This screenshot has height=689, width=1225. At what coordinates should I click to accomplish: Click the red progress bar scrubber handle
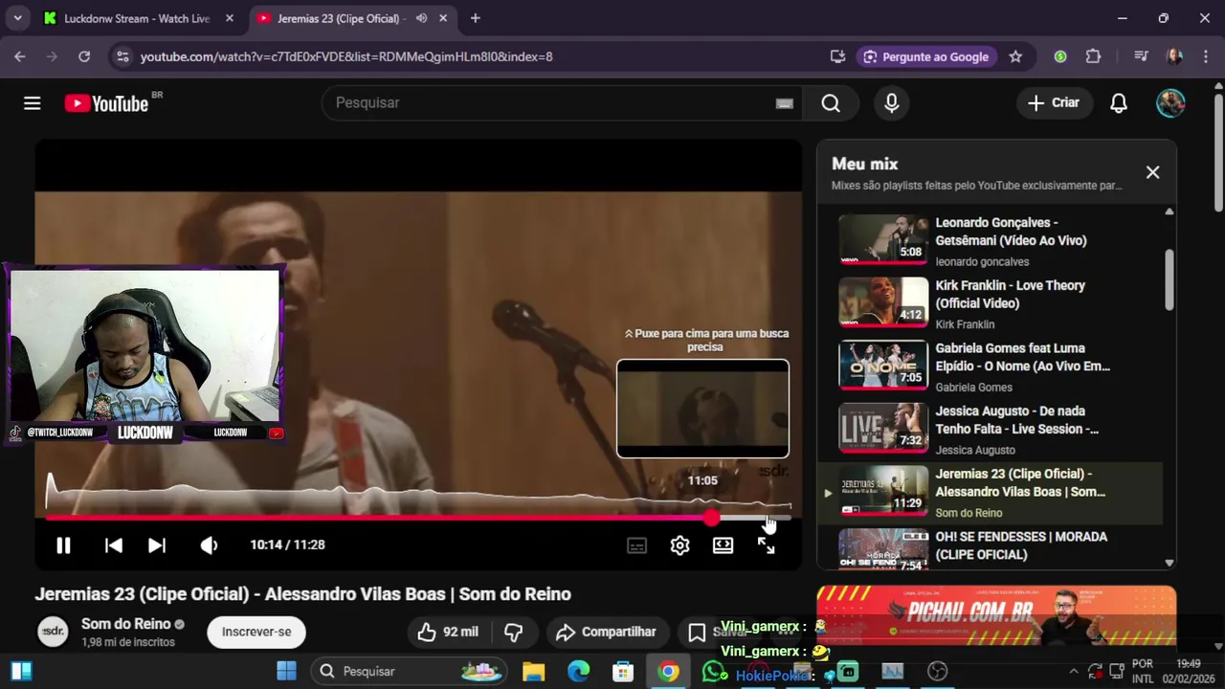[x=711, y=518]
